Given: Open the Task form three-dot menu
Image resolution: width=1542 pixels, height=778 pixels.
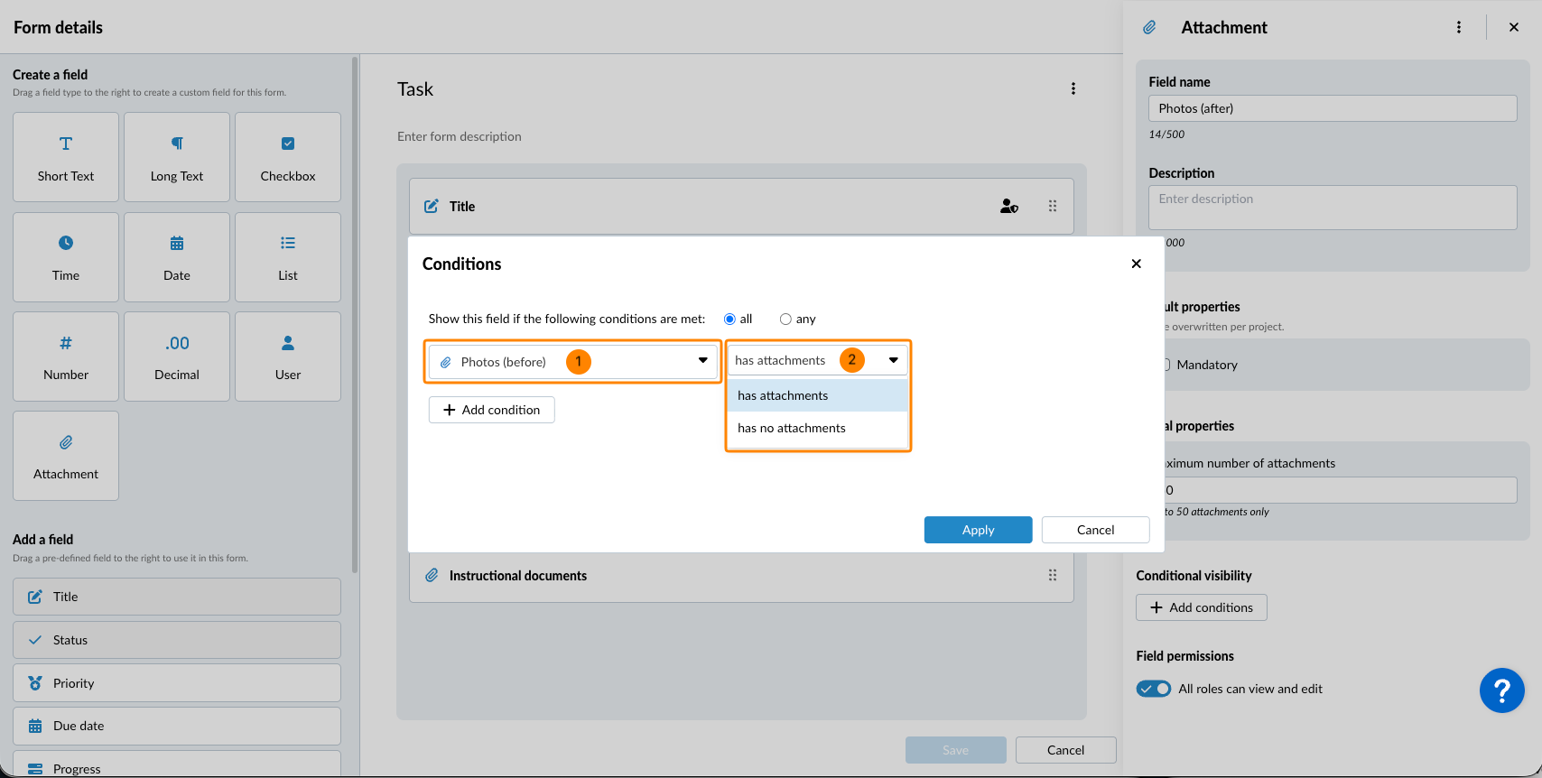Looking at the screenshot, I should click(1073, 88).
